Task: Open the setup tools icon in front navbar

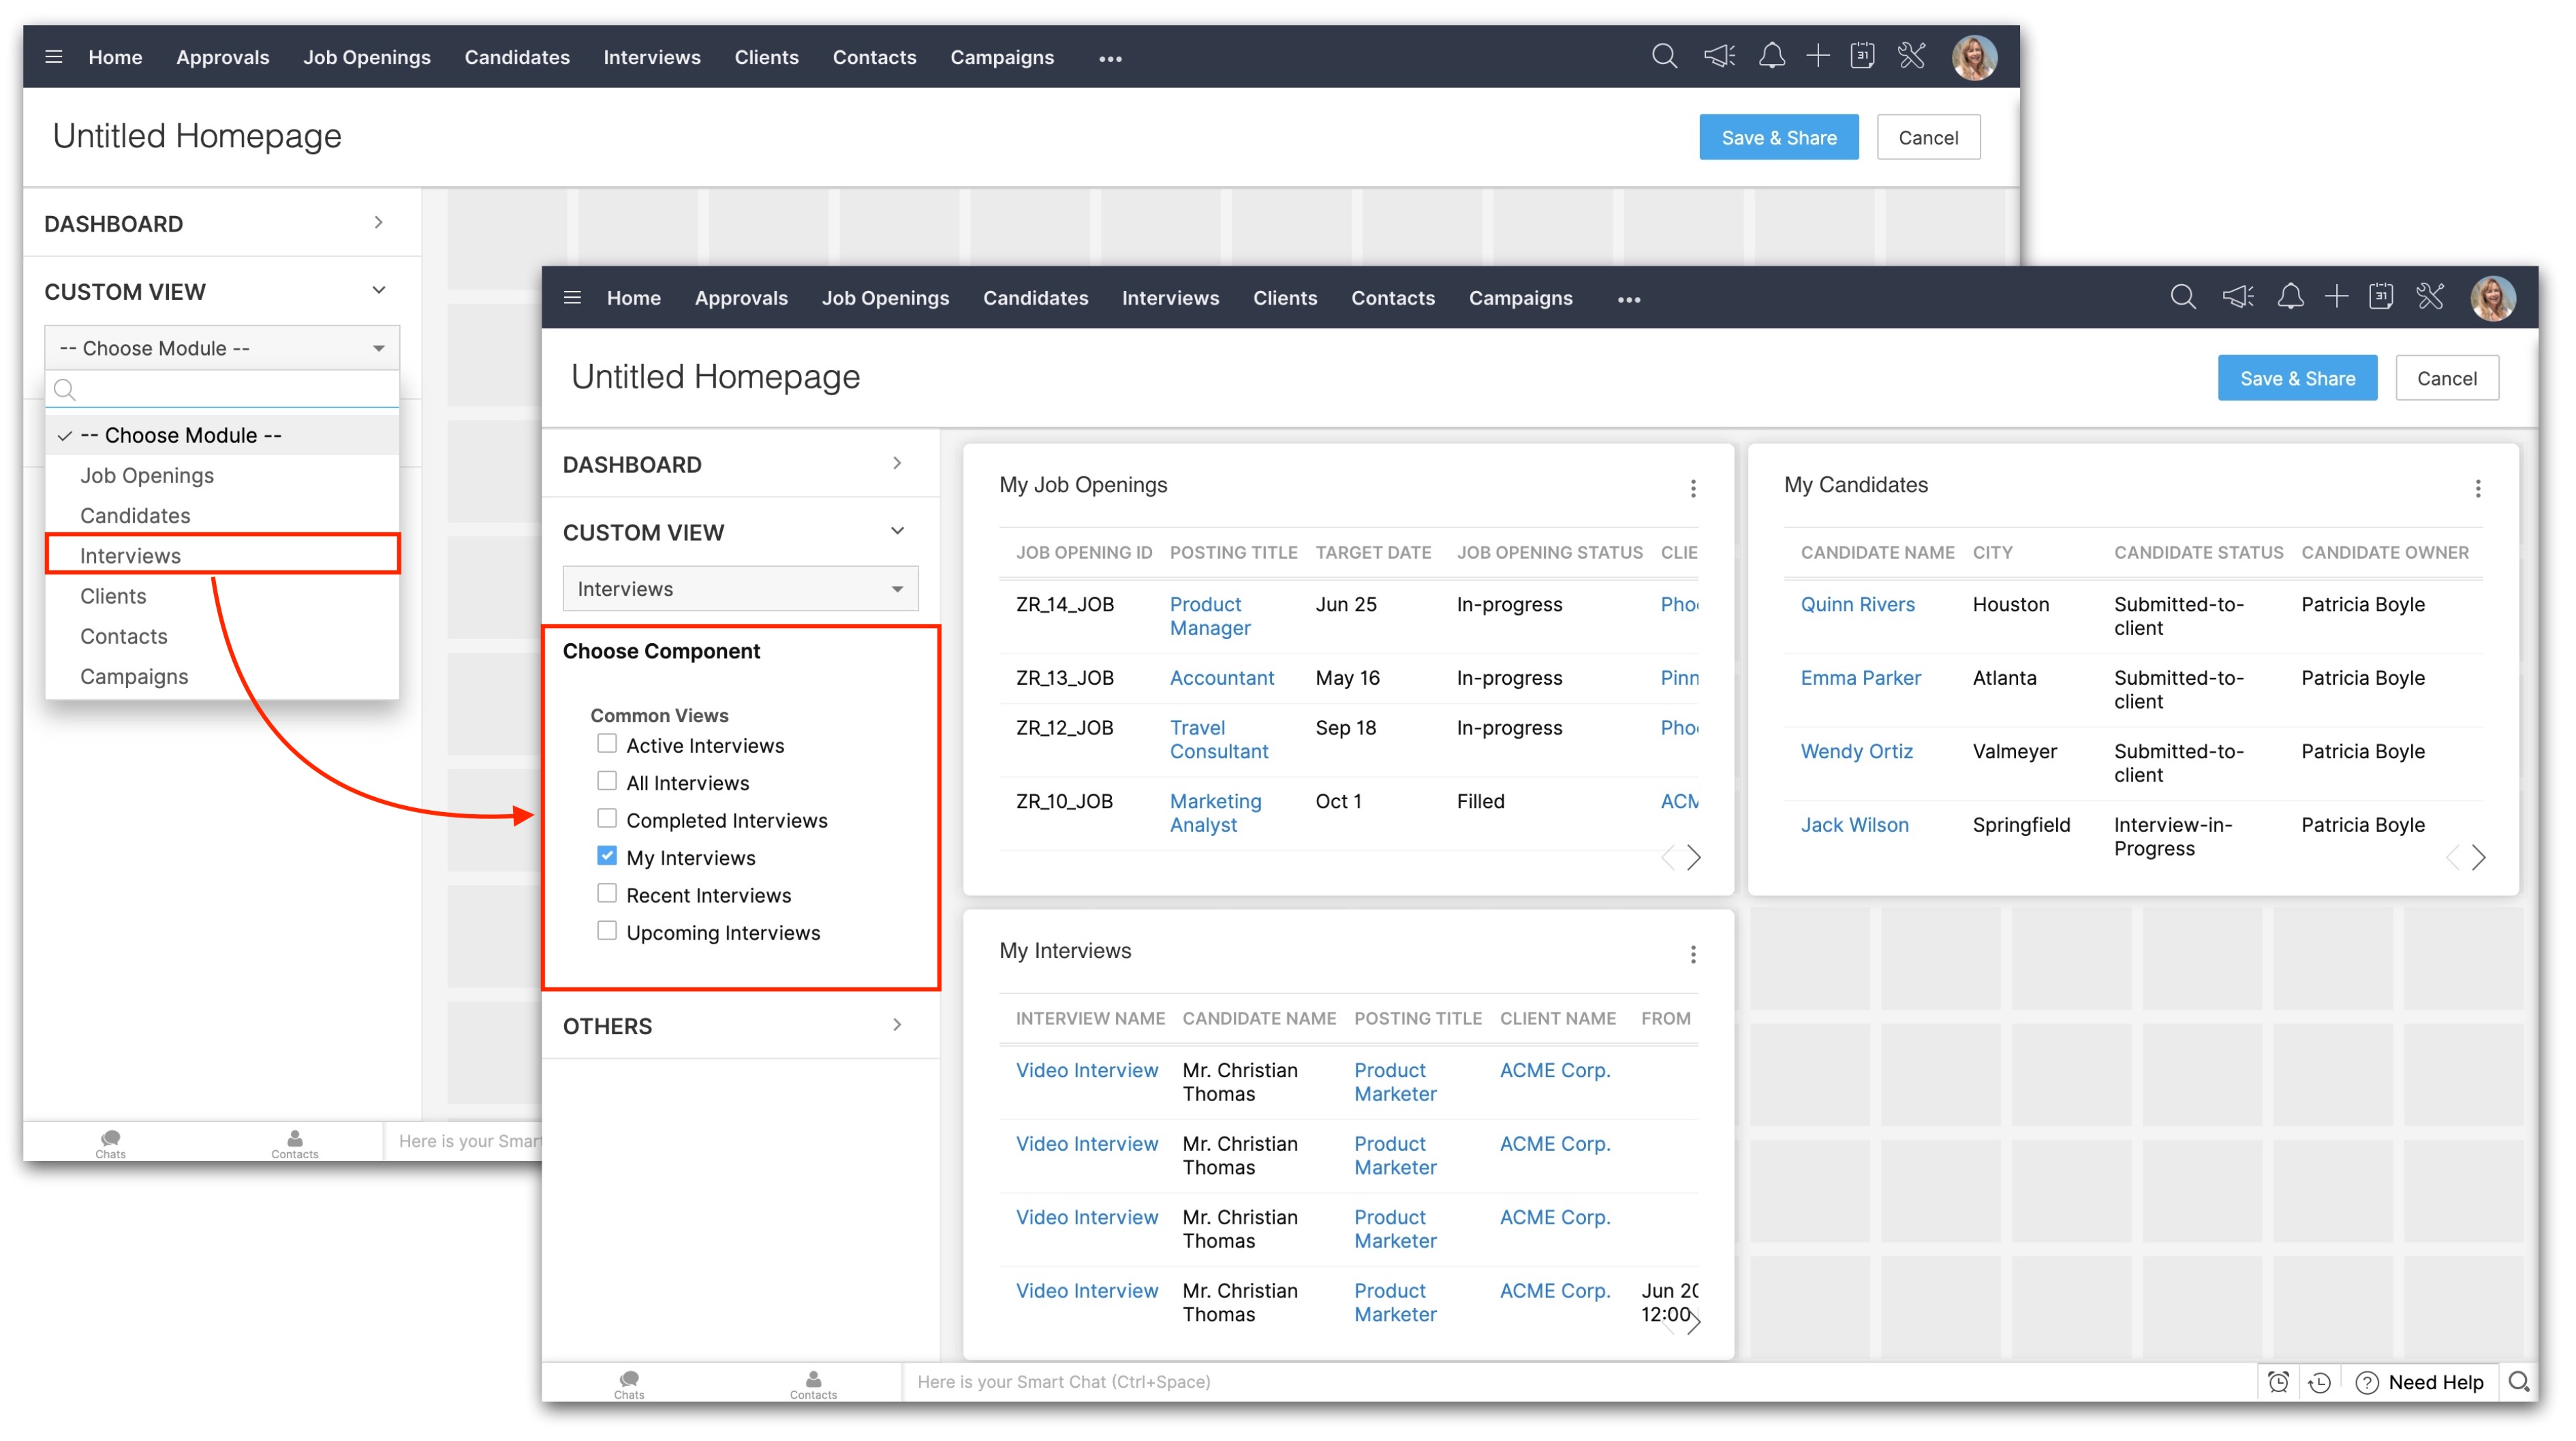Action: (x=2430, y=297)
